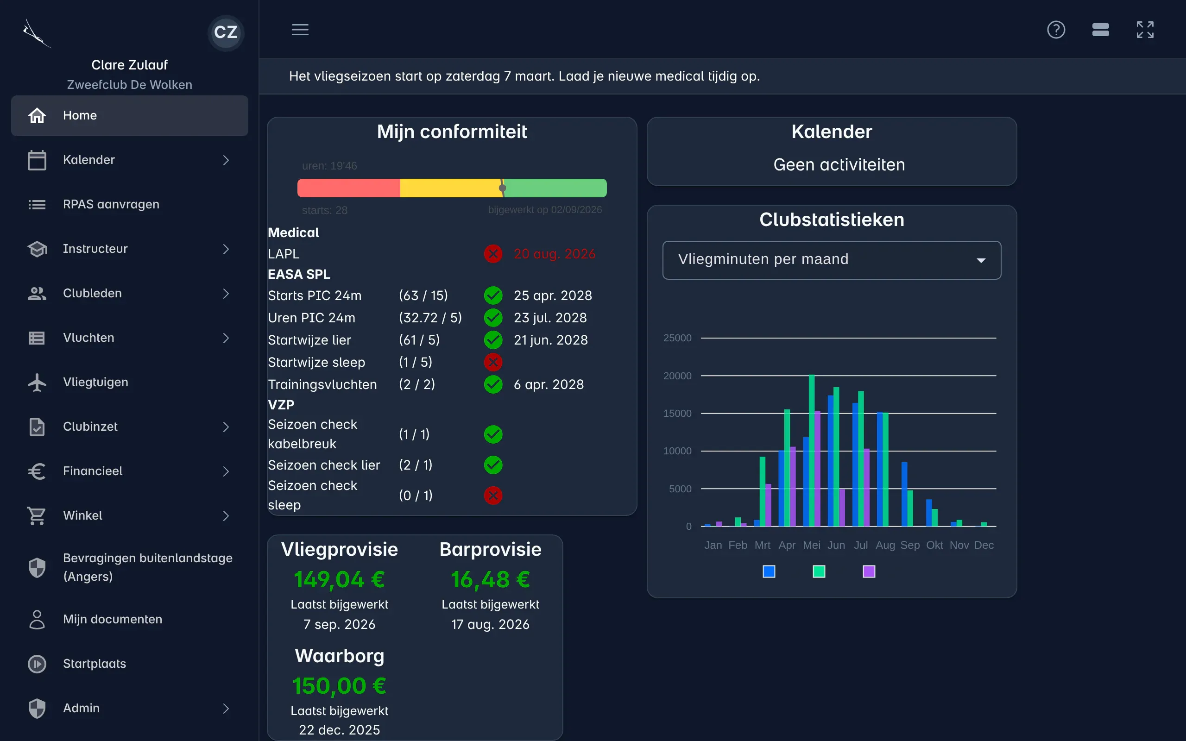Click the Mijn documenten person icon

(x=37, y=620)
